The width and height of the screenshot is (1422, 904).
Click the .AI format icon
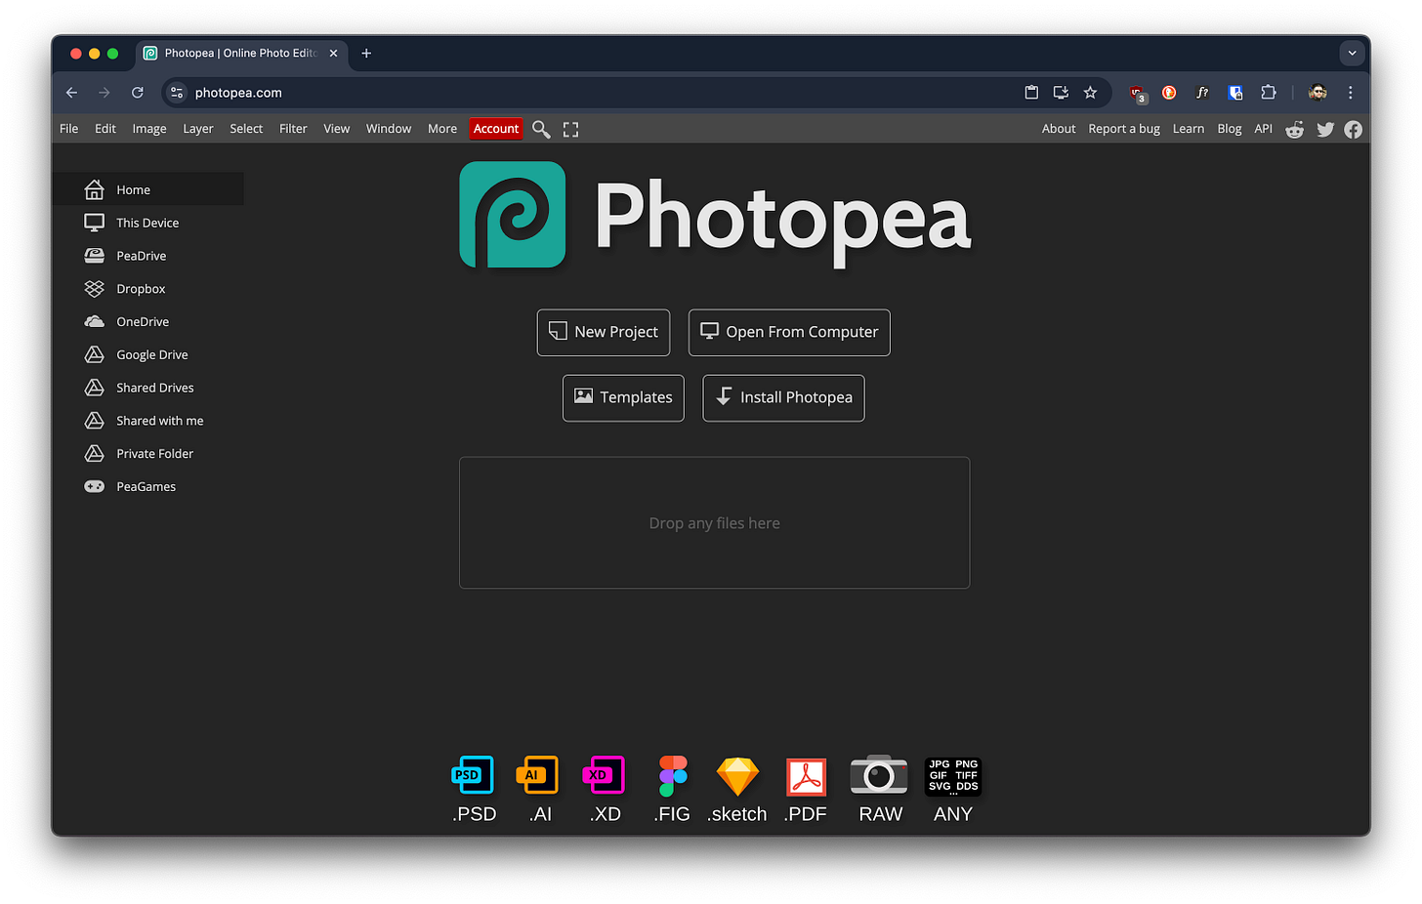pos(538,776)
